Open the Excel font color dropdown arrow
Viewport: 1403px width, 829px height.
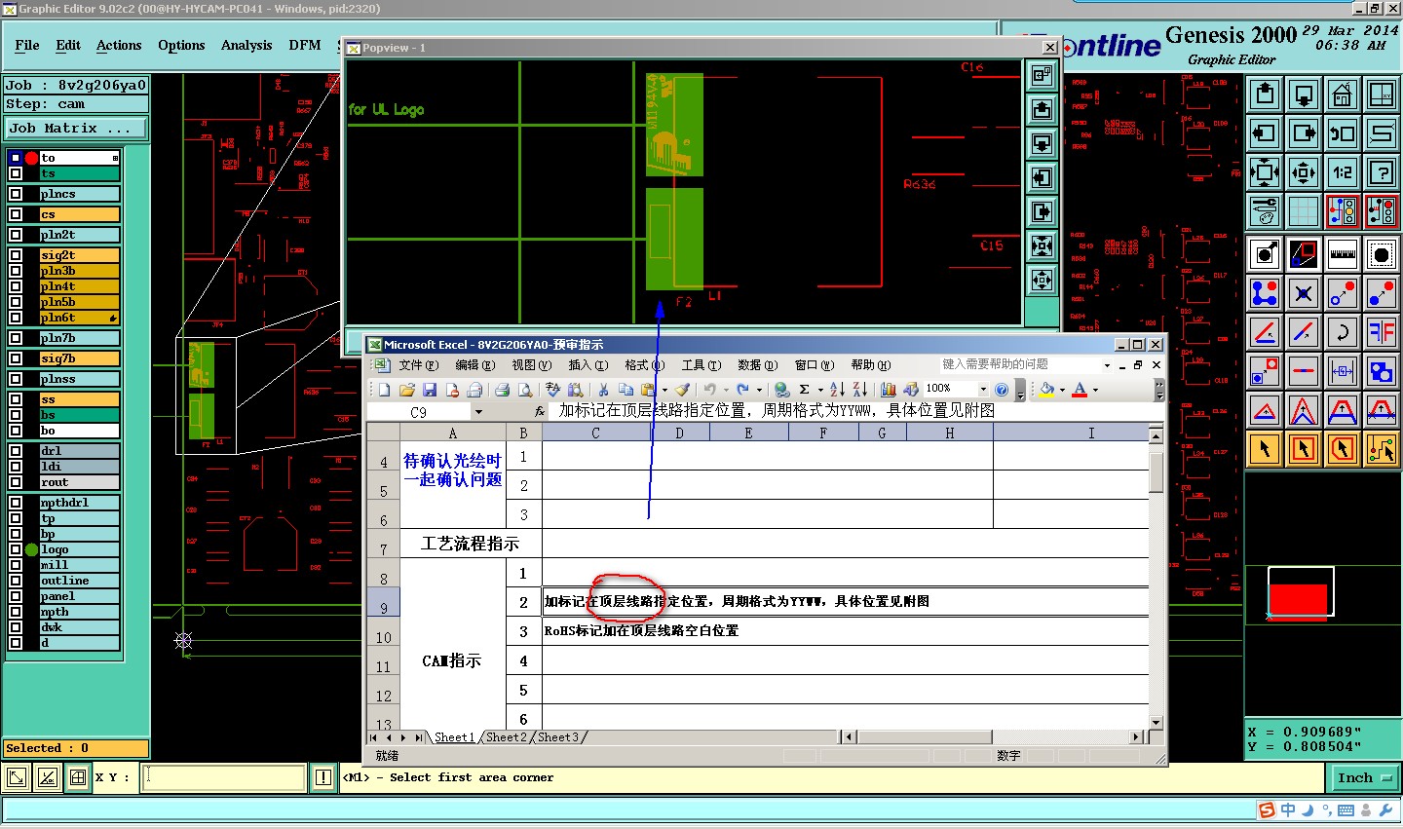coord(1095,390)
